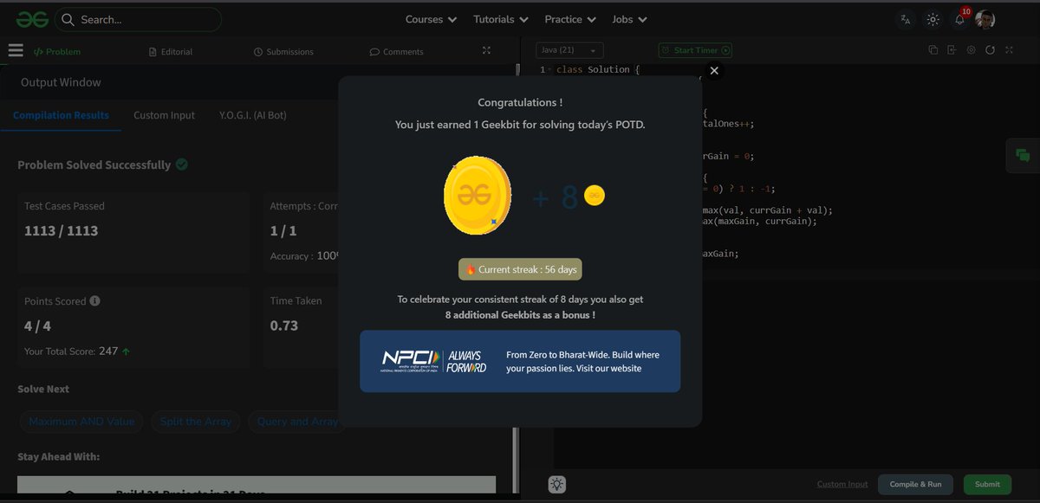1040x503 pixels.
Task: Open the hamburger sidebar menu
Action: 16,50
